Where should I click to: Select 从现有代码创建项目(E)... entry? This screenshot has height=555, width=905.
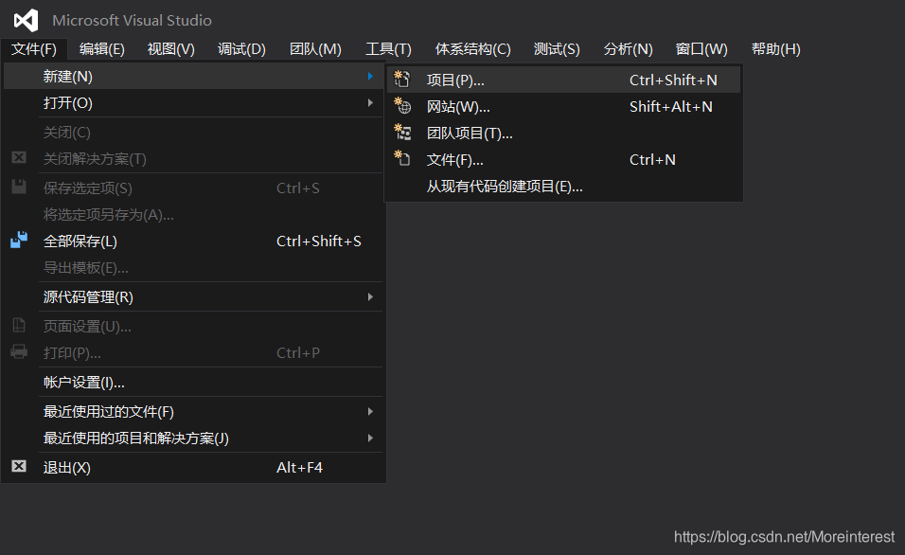pos(563,186)
